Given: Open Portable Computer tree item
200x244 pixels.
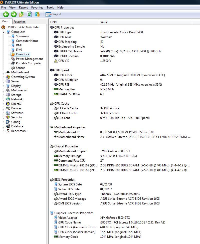Looking at the screenshot, I should (x=29, y=63).
